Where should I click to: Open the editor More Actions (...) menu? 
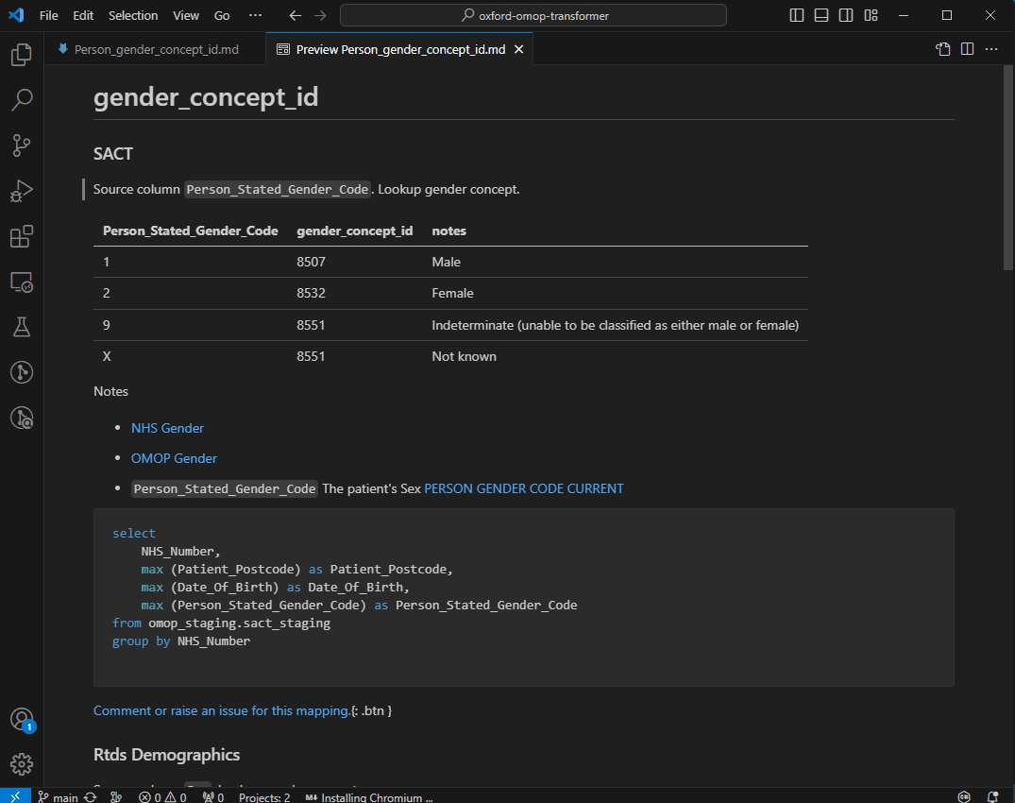991,49
